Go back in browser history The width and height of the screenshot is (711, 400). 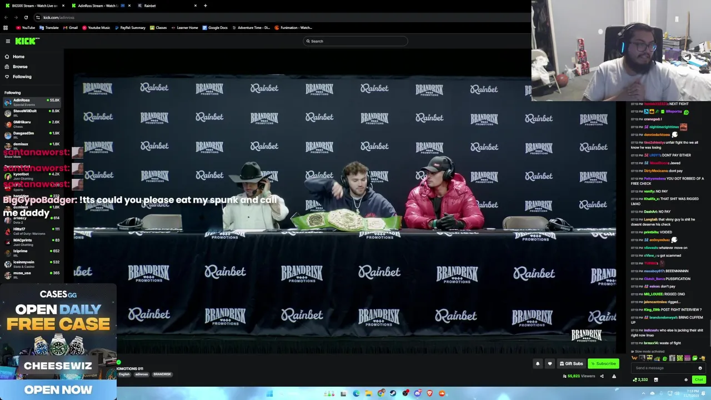click(x=6, y=17)
